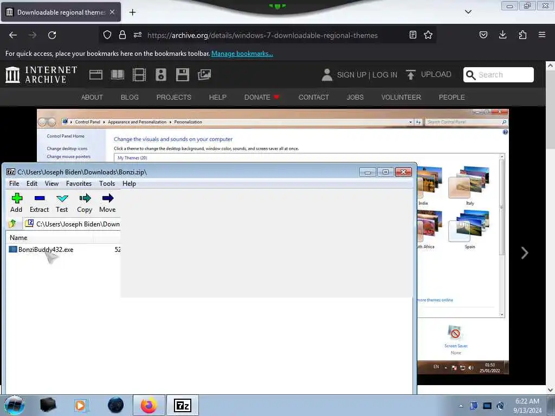Open Firefox extensions menu
This screenshot has width=555, height=416.
point(522,35)
